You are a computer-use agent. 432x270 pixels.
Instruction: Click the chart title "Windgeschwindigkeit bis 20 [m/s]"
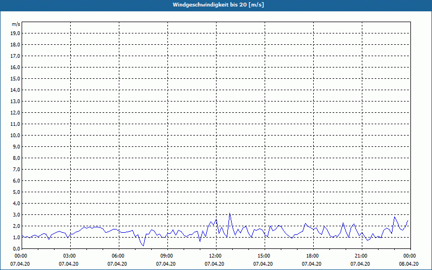(x=218, y=5)
